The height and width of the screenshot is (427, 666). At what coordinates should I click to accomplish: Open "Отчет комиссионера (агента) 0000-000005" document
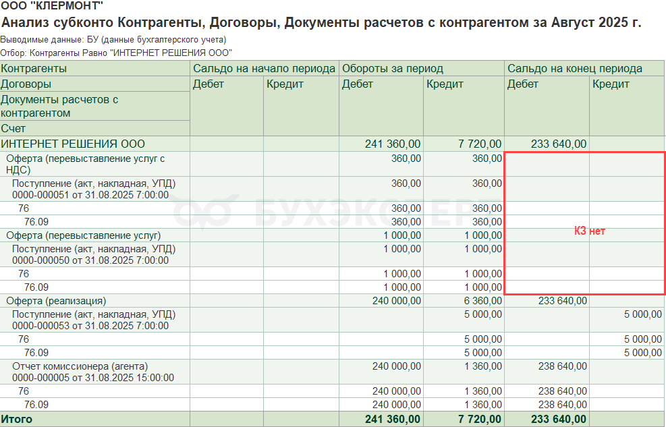(x=93, y=372)
